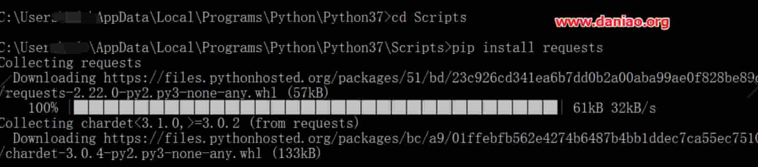This screenshot has height=167, width=758.
Task: Click the chardet-3.0.4 wheel filename
Action: [x=134, y=153]
